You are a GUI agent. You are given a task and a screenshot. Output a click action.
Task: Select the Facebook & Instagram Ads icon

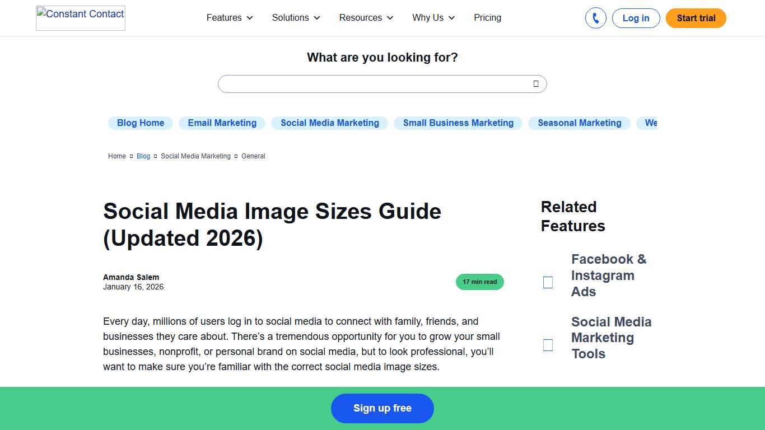[x=548, y=282]
